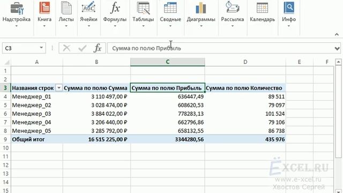343x193 pixels.
Task: Confirm entry with the checkmark icon
Action: click(83, 48)
